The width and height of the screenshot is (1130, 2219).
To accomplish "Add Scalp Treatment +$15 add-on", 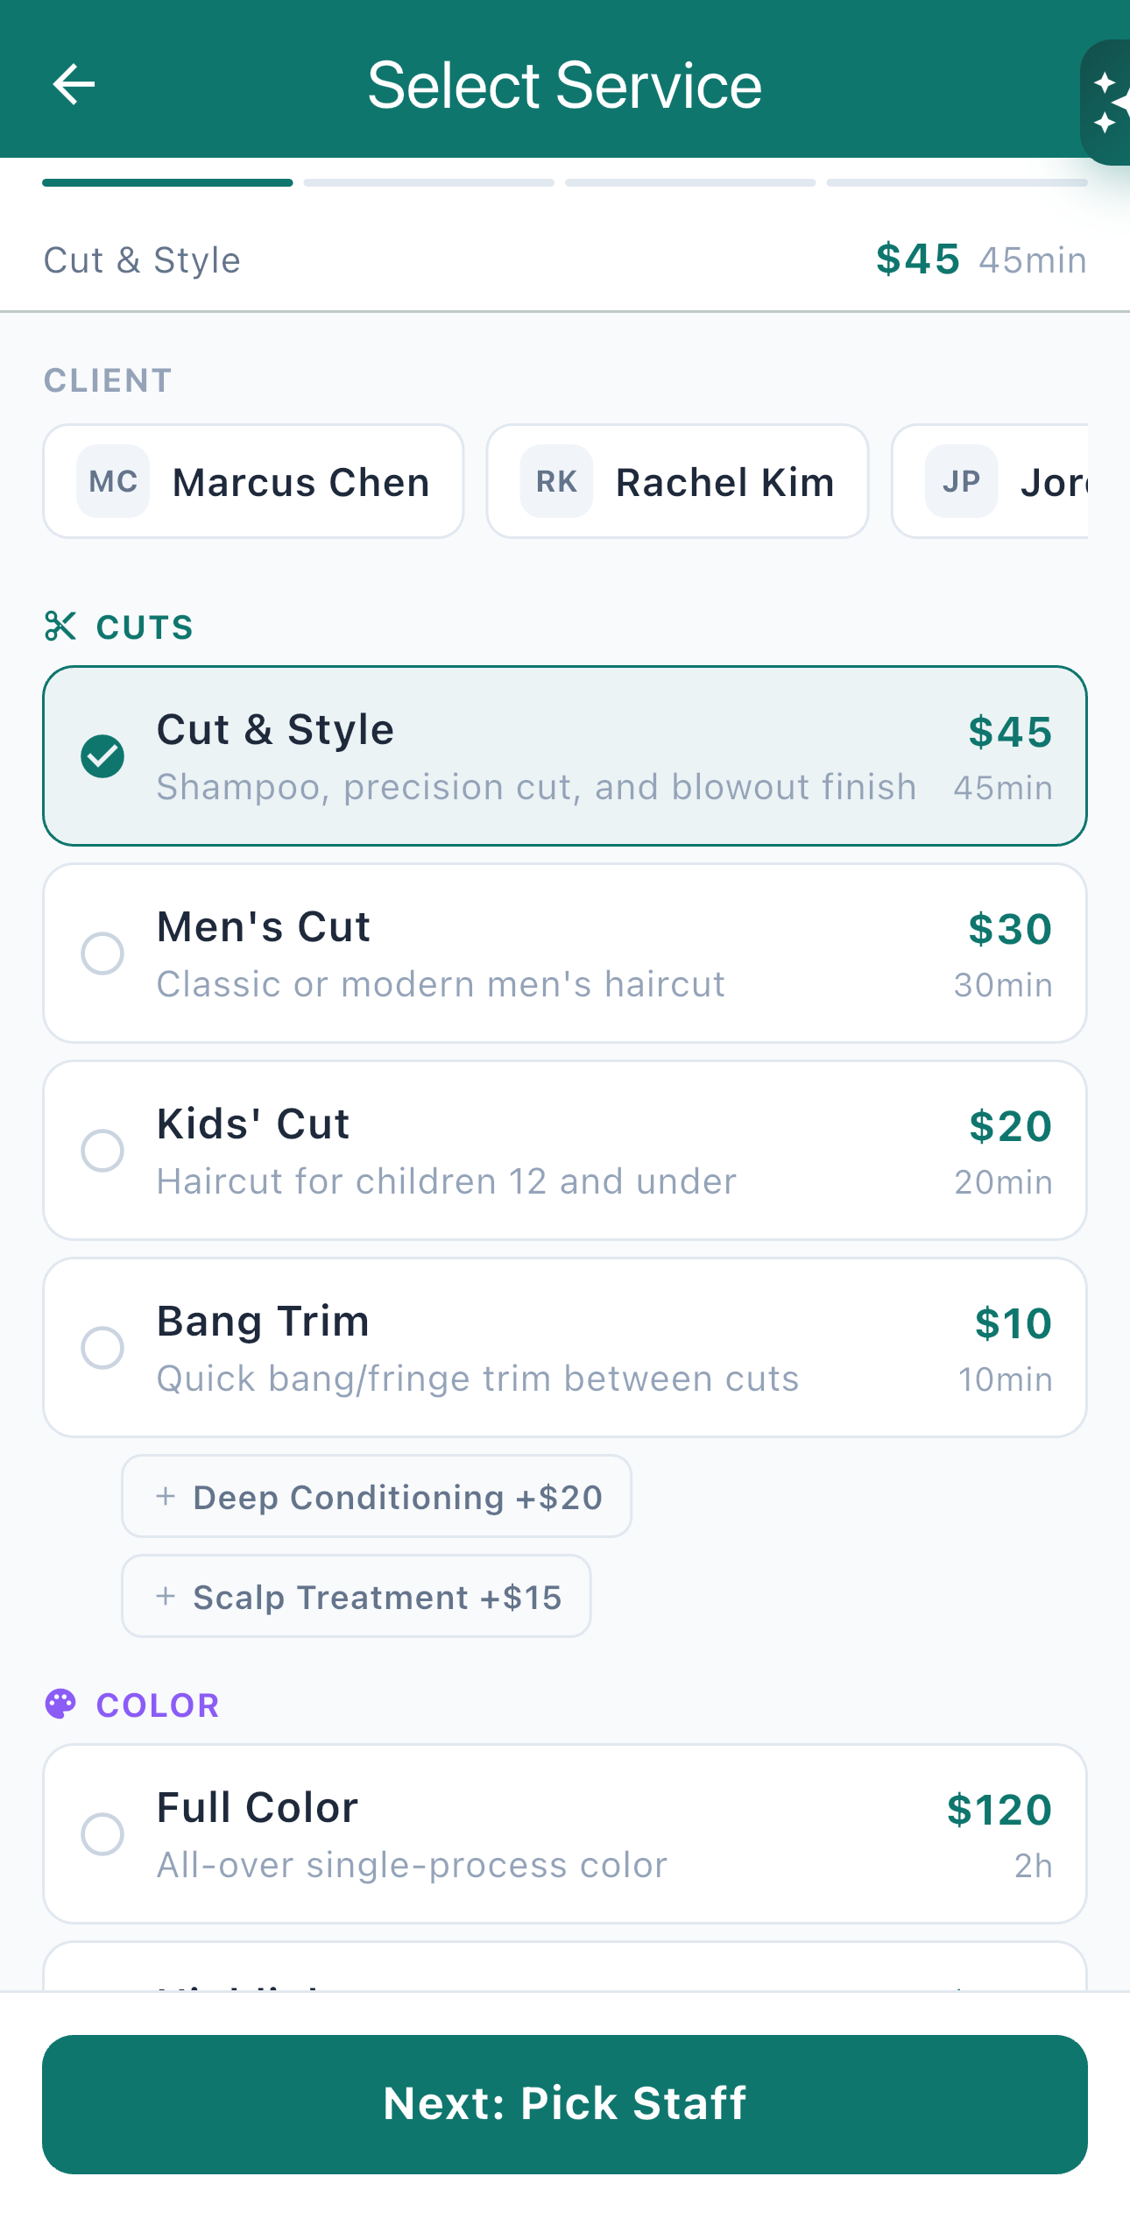I will pos(357,1596).
